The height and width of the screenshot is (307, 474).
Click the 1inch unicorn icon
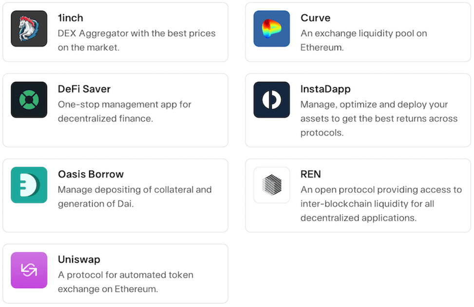29,29
